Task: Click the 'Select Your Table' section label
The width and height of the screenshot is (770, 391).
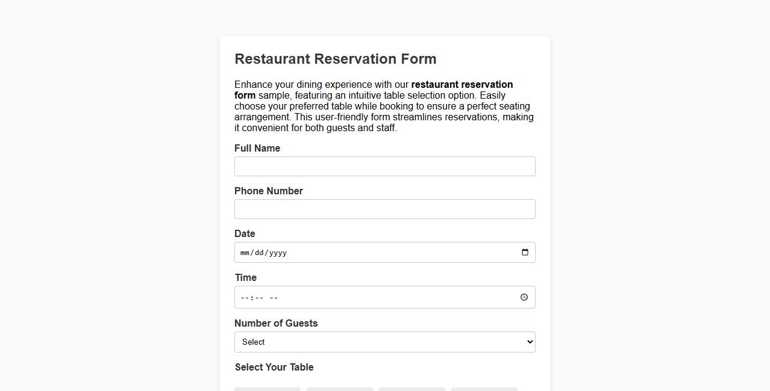Action: coord(274,367)
